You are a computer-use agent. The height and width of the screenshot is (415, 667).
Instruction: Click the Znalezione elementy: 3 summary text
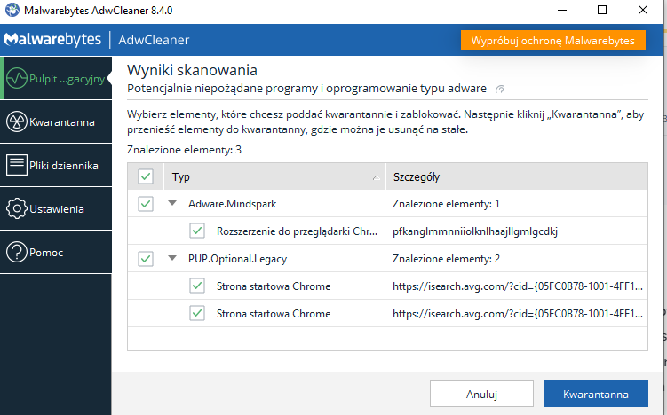point(184,150)
